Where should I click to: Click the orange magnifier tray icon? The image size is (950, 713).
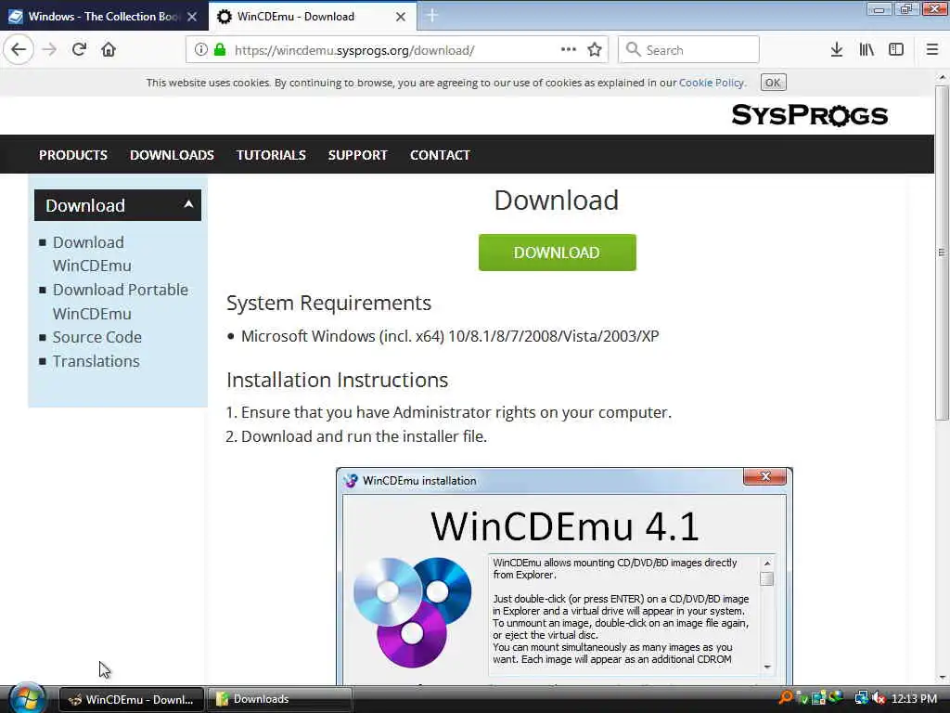pos(786,698)
